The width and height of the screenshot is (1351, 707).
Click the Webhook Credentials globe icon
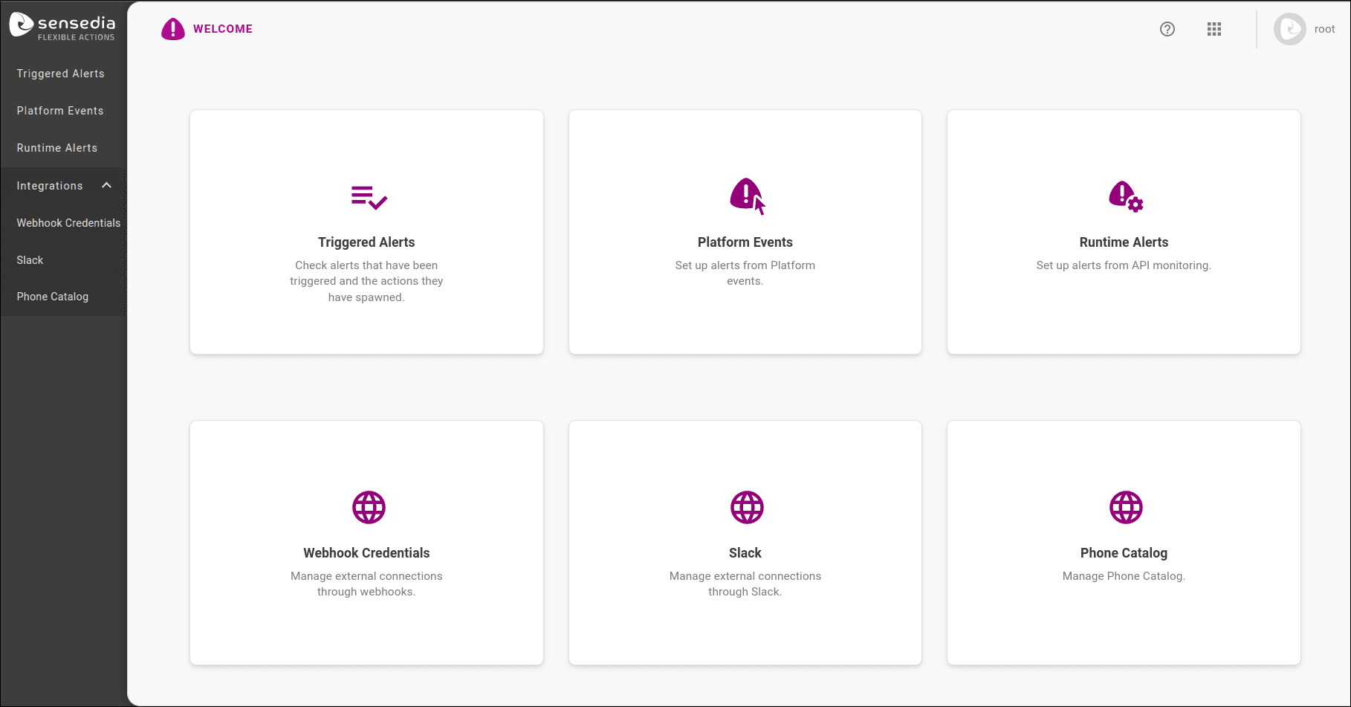tap(369, 508)
